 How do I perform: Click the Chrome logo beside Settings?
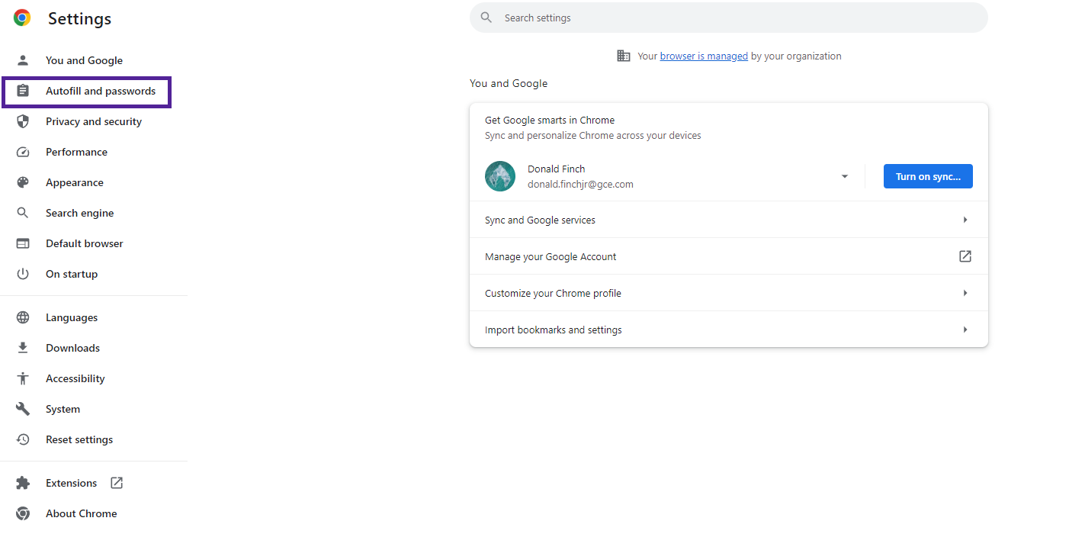[22, 18]
